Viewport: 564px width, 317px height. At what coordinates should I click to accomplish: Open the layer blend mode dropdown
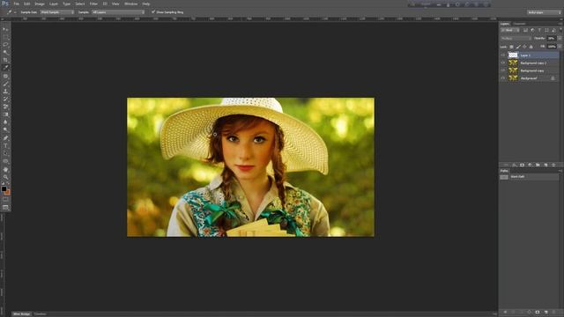tap(516, 38)
